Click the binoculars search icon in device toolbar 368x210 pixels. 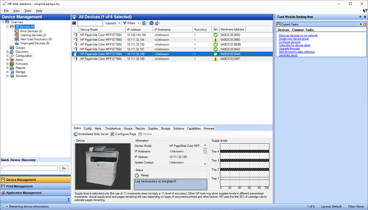point(75,23)
